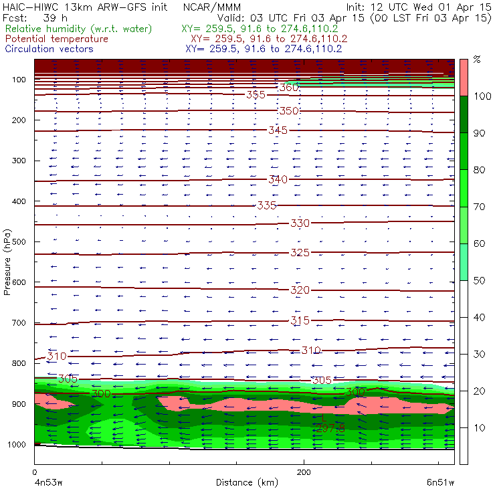Click the '70' colorbar scale label
495x495 pixels.
[479, 207]
